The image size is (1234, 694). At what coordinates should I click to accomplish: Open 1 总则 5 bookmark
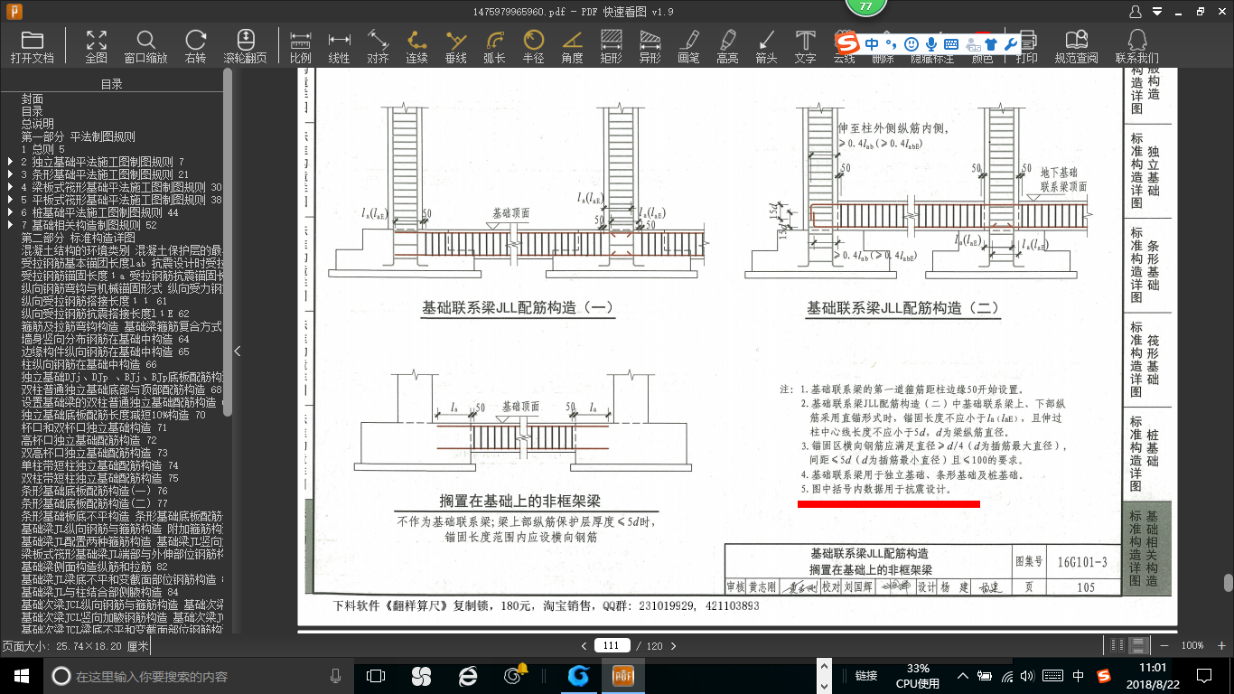tap(43, 149)
